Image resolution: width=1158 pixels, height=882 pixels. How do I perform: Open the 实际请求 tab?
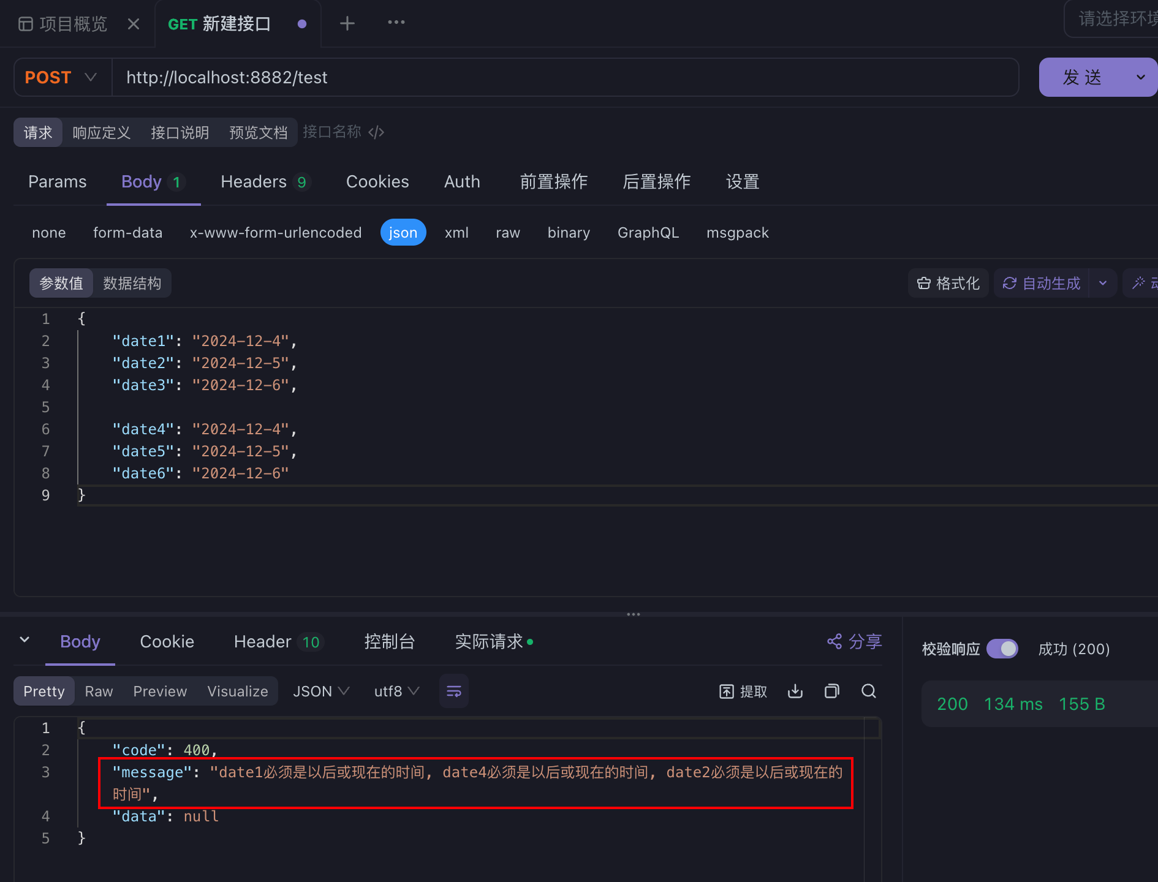tap(494, 641)
